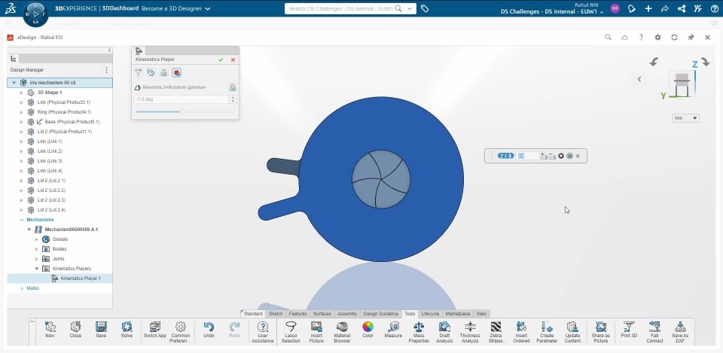This screenshot has height=353, width=723.
Task: Confirm Kinematics Player with green check
Action: click(x=221, y=59)
